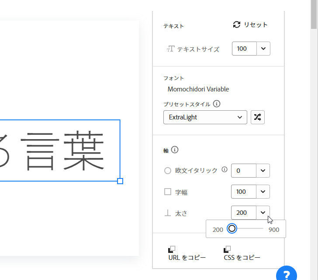Click the 太さ weight axis icon
The height and width of the screenshot is (280, 318).
(x=168, y=213)
